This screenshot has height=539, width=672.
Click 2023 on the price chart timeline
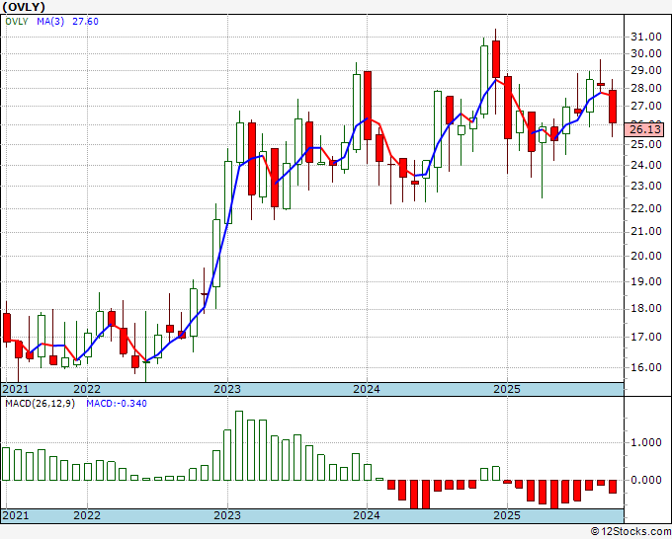click(x=227, y=389)
